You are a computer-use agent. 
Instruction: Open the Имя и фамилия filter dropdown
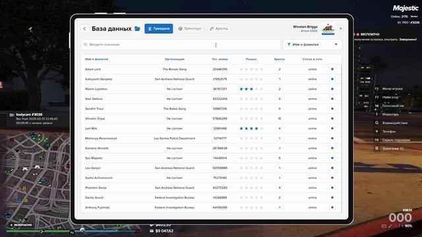coord(312,44)
